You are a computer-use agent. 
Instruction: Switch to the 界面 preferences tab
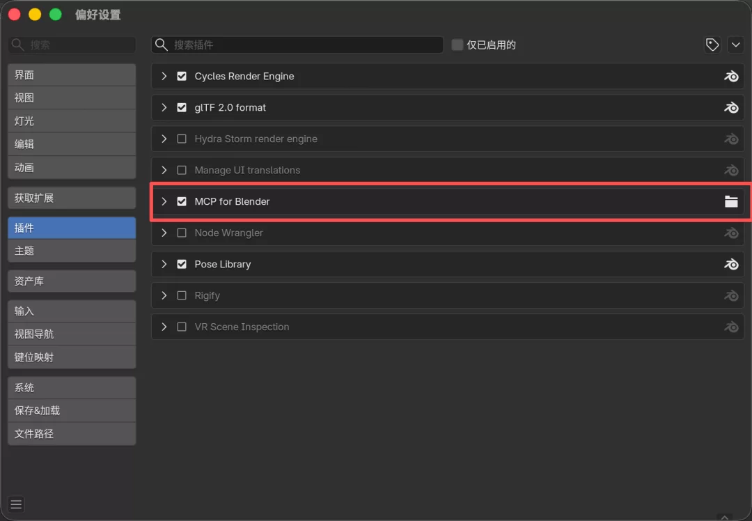(72, 75)
